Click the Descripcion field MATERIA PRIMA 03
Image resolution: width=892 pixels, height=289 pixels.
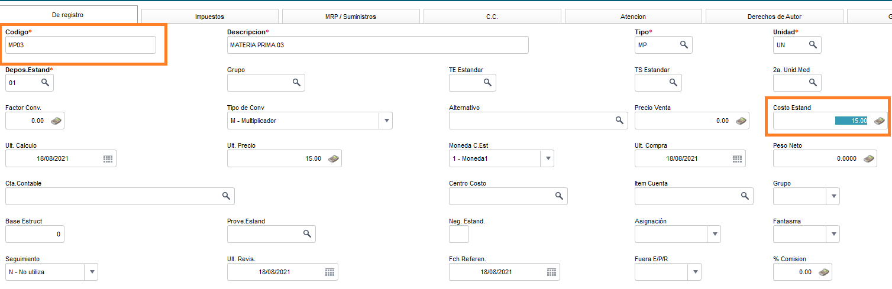click(x=377, y=45)
